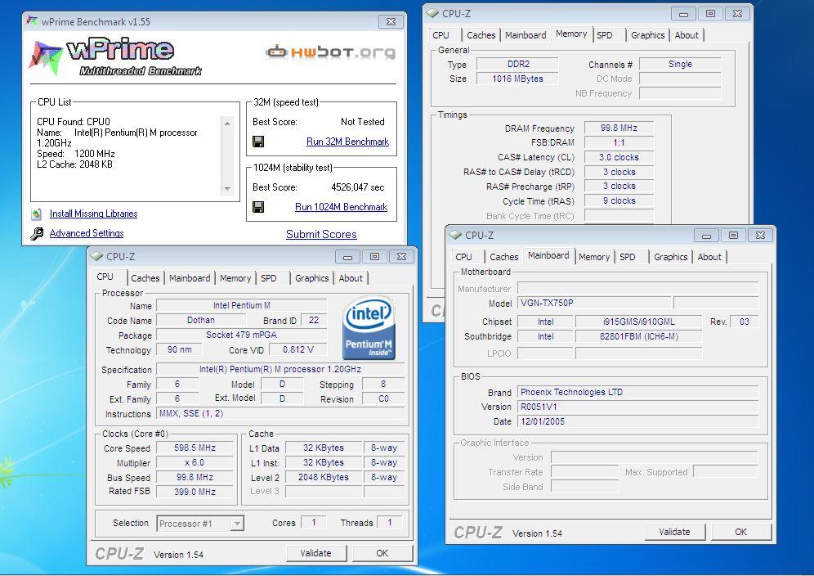Click the Model field VGN-TX750P
The width and height of the screenshot is (814, 576).
tap(594, 303)
